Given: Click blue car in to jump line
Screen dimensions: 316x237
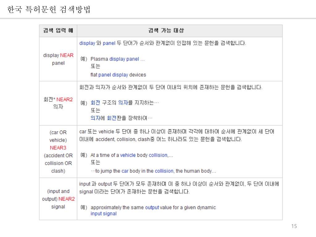Looking at the screenshot, I should click(x=125, y=171).
